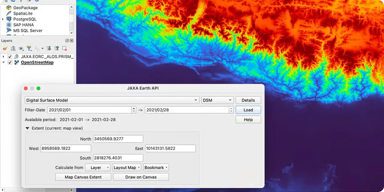The image size is (384, 192).
Task: Click the Draw on Canvas button
Action: [x=141, y=177]
